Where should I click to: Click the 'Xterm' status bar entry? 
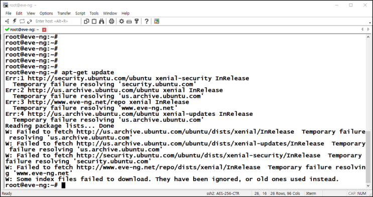click(x=311, y=193)
